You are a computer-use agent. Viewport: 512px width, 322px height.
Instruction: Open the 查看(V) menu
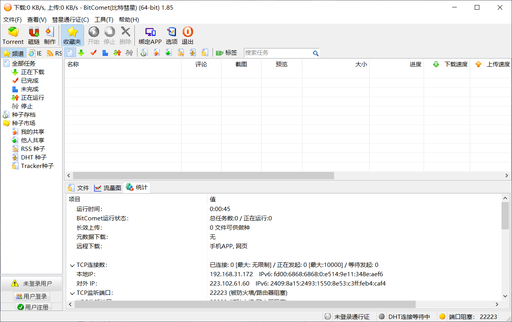click(37, 19)
